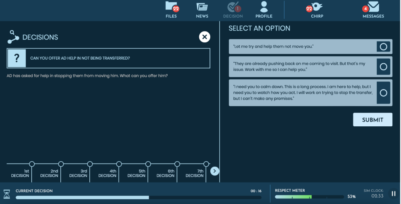The image size is (401, 204).
Task: Click the News menu label
Action: pyautogui.click(x=202, y=16)
